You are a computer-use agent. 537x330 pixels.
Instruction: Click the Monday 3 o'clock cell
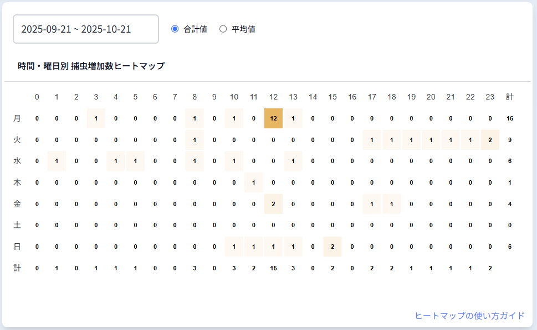pos(96,118)
